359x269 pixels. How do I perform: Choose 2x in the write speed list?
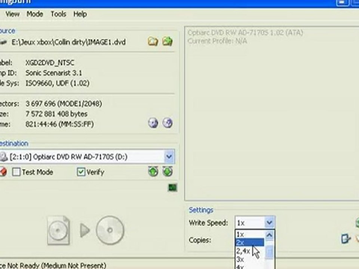tap(250, 242)
